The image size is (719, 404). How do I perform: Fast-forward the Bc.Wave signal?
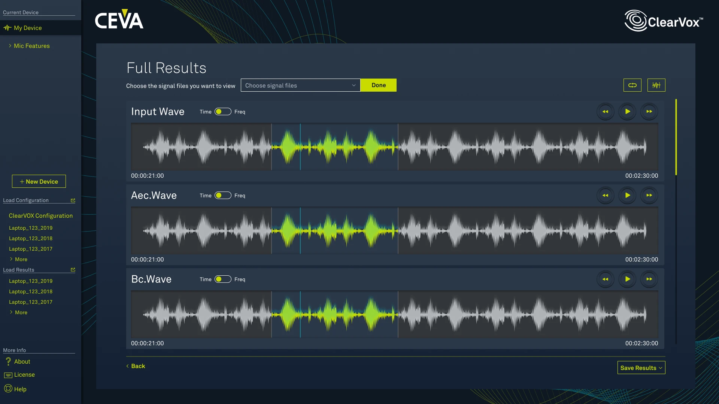(x=649, y=279)
